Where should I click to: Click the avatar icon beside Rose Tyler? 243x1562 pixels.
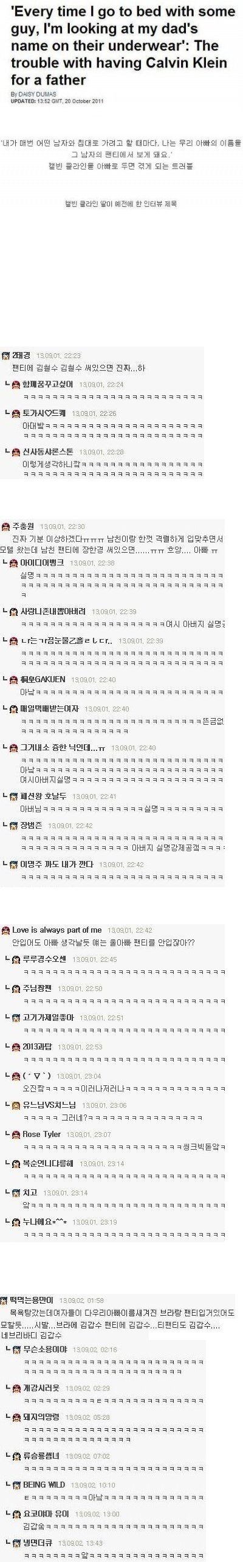pyautogui.click(x=16, y=1134)
